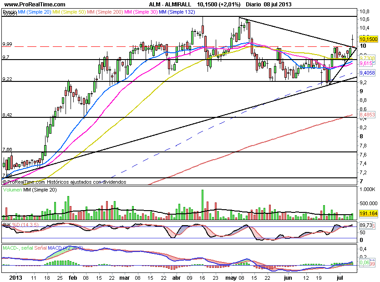Click the 8,8 price axis label

[363, 100]
